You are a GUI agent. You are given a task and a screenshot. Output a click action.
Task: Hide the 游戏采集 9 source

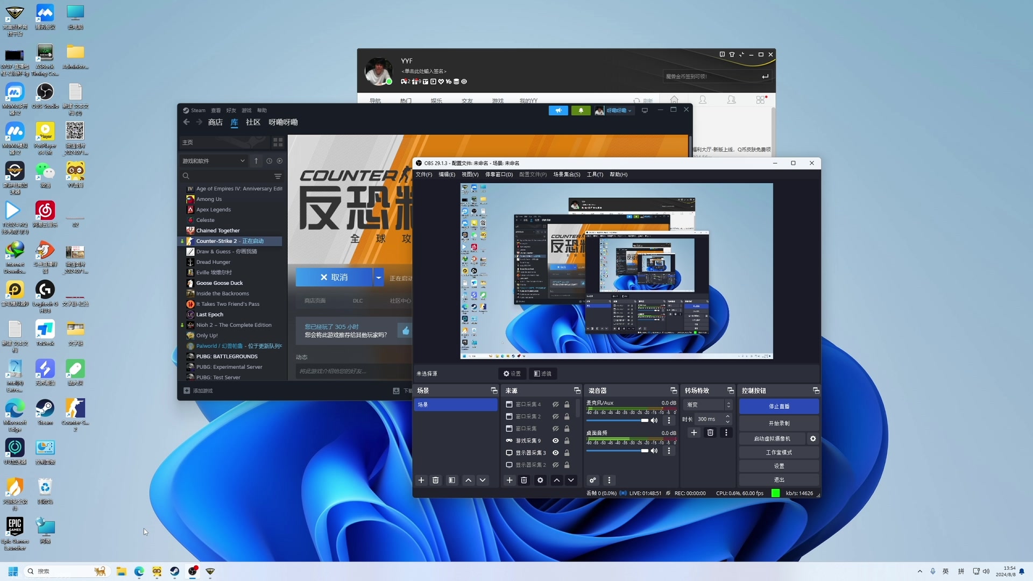(556, 441)
